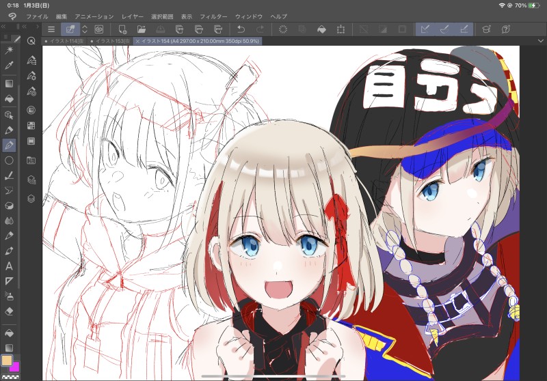Open the Layers palette stack icon
The width and height of the screenshot is (547, 381).
click(31, 199)
